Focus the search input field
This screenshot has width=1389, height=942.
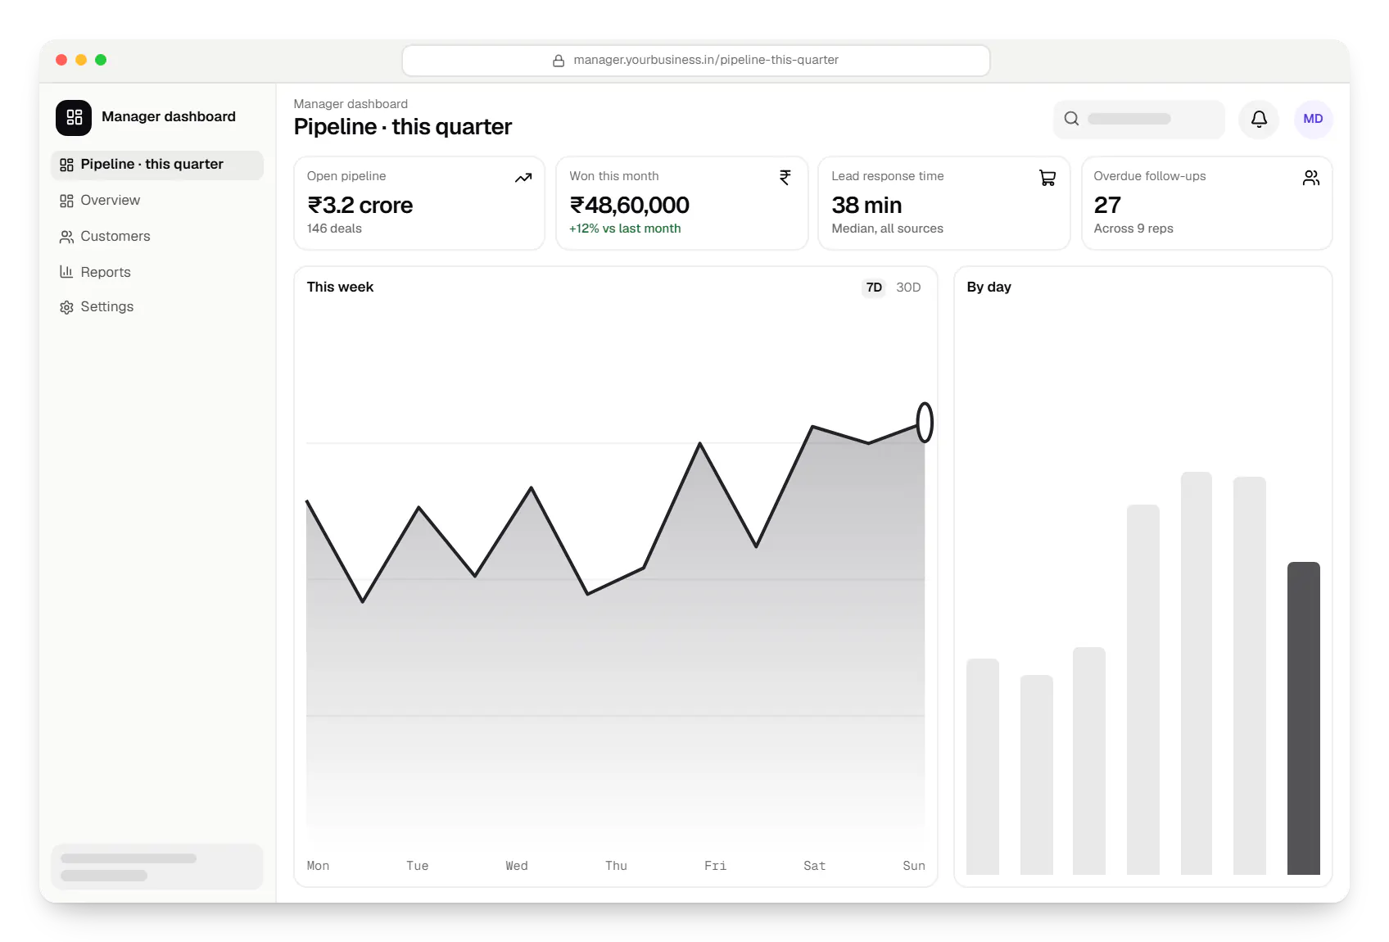pyautogui.click(x=1139, y=120)
